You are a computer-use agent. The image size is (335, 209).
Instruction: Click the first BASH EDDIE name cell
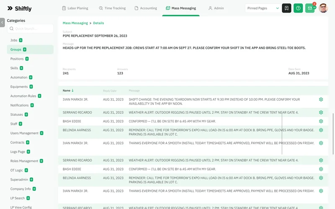click(x=72, y=121)
